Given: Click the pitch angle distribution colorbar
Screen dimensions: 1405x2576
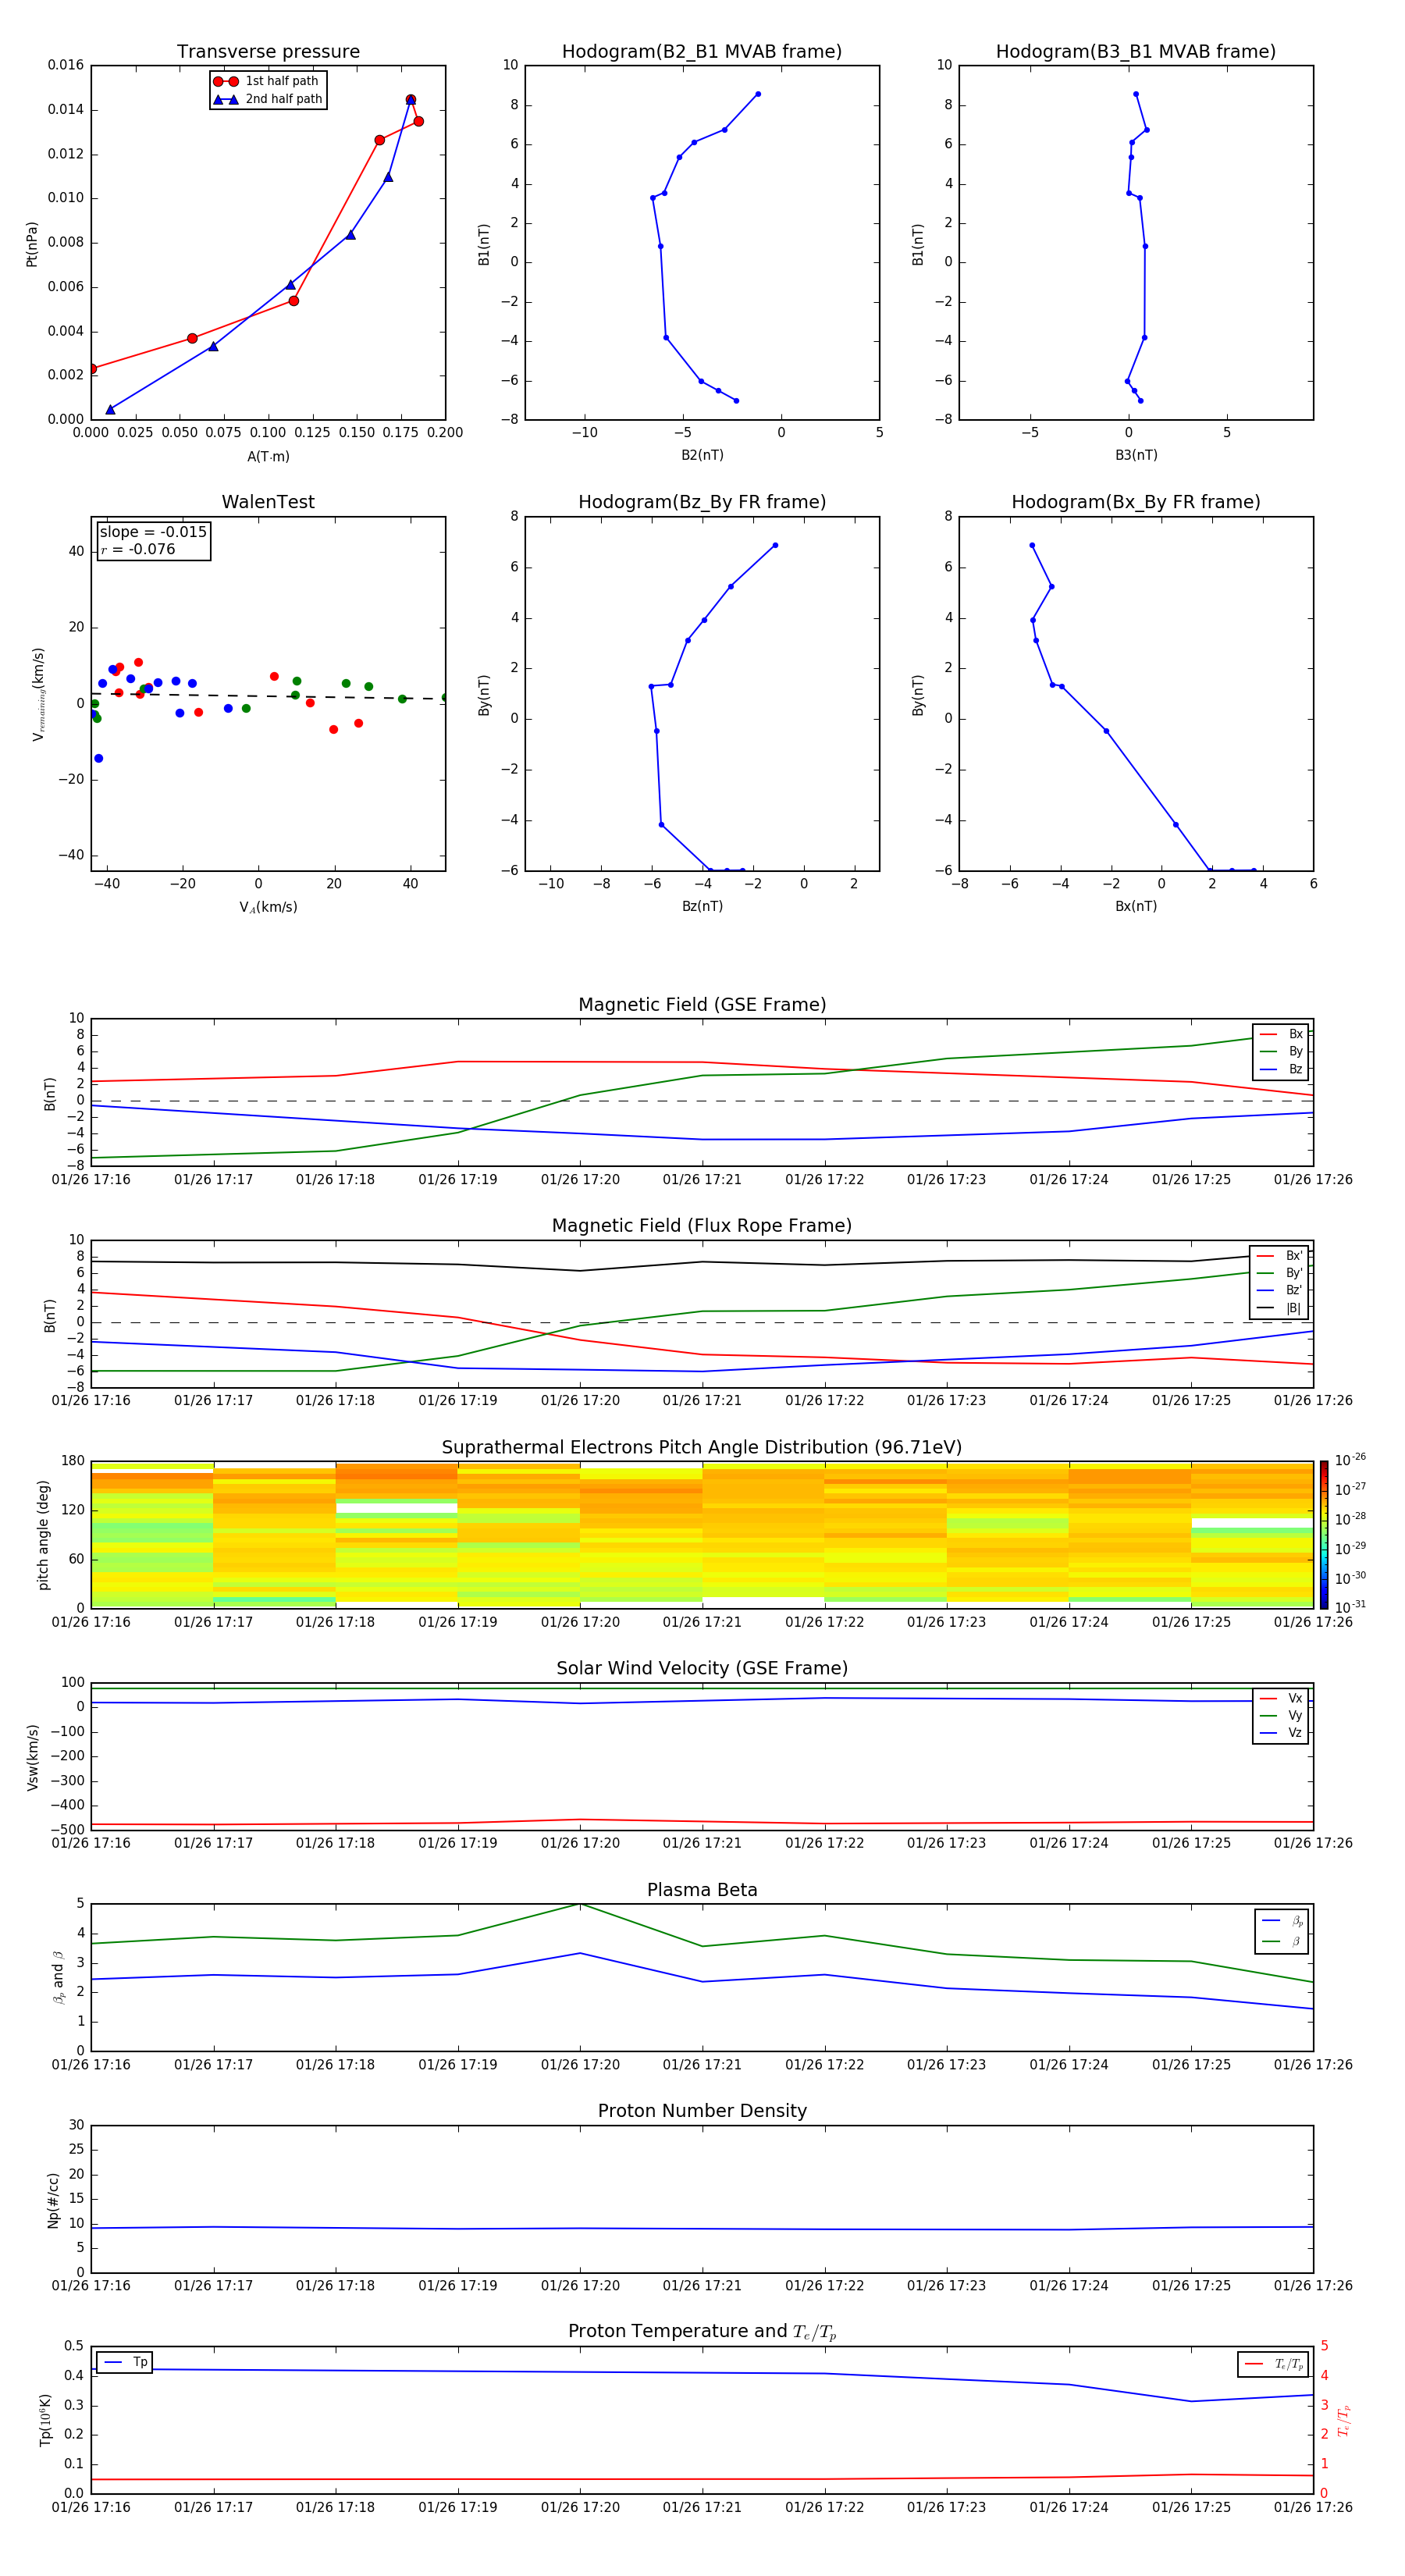Looking at the screenshot, I should tap(1324, 1535).
